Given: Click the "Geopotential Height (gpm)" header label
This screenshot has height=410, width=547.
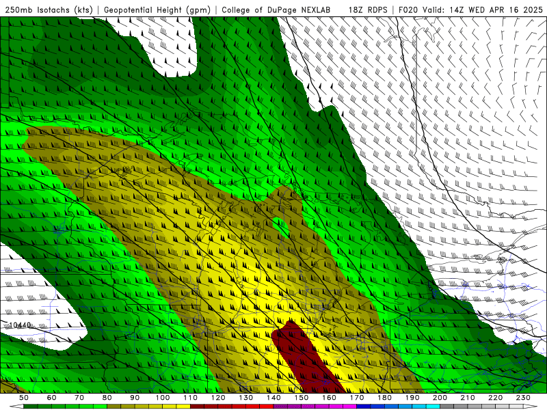Looking at the screenshot, I should [157, 10].
